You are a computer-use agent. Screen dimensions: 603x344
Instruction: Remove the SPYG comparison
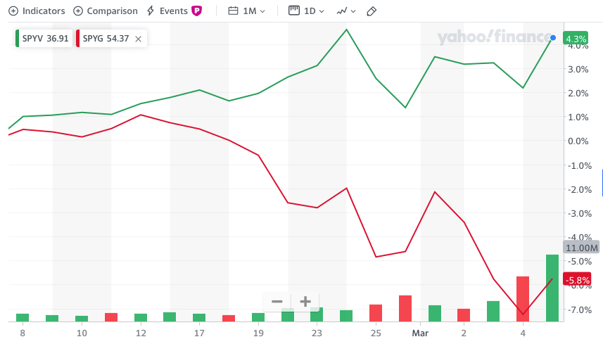click(139, 39)
